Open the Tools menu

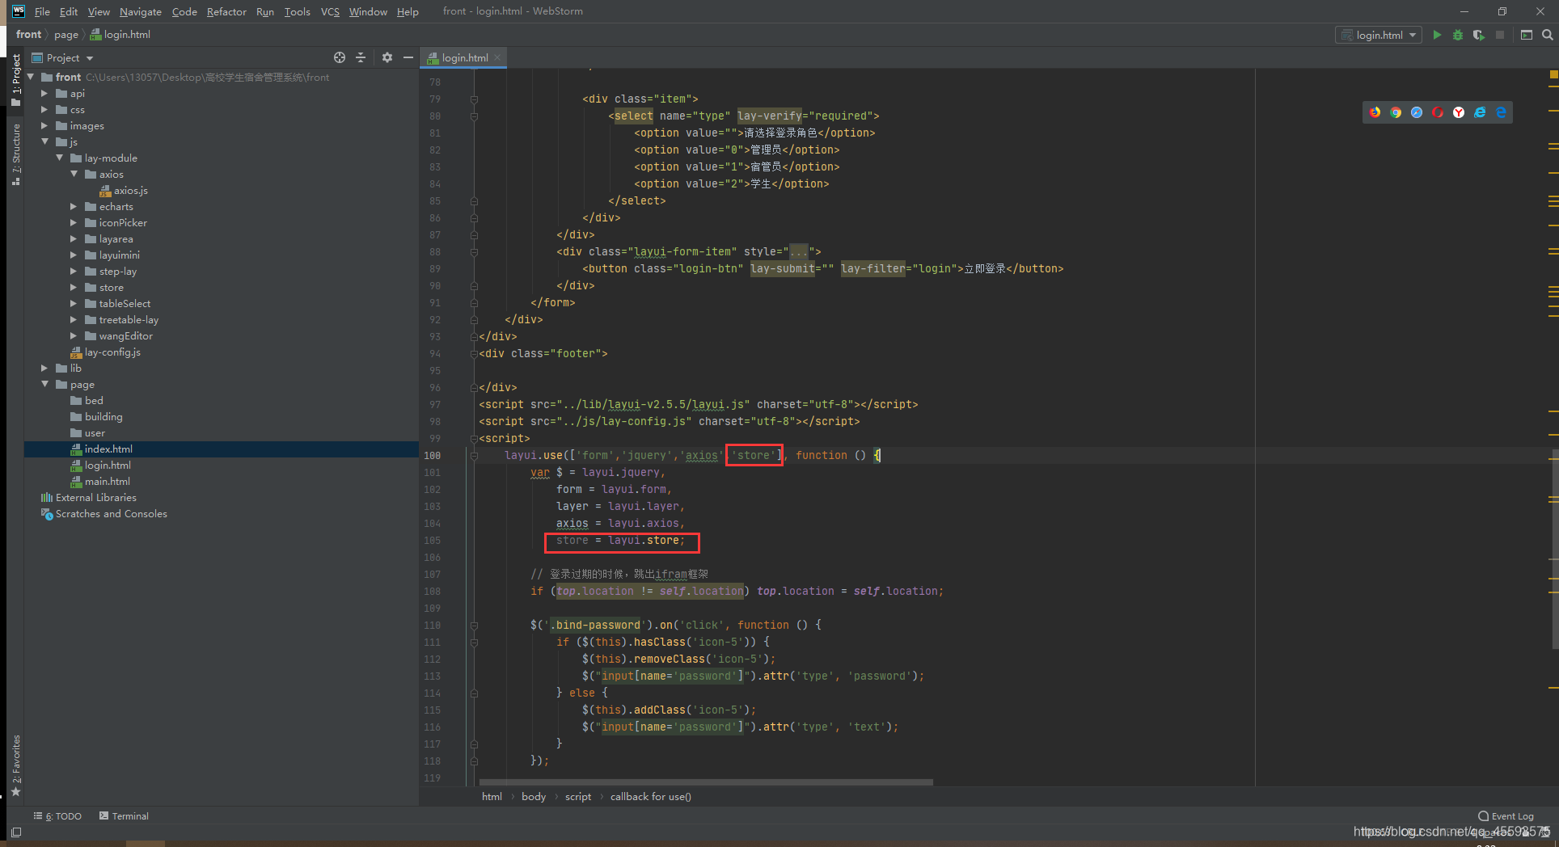[x=297, y=11]
